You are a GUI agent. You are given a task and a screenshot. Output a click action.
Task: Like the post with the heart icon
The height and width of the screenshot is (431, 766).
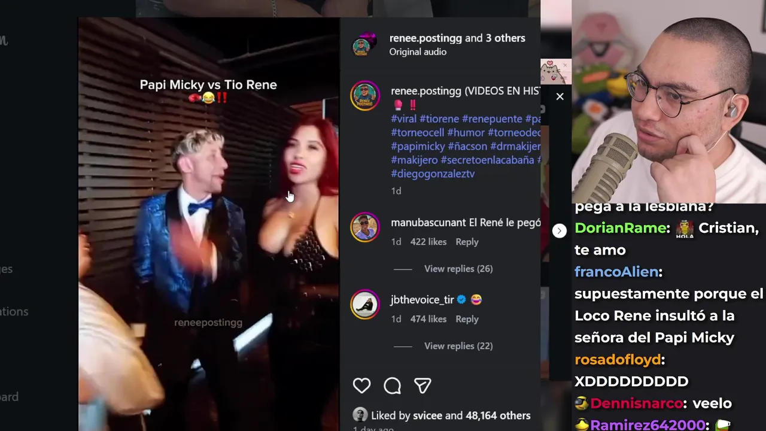tap(361, 386)
